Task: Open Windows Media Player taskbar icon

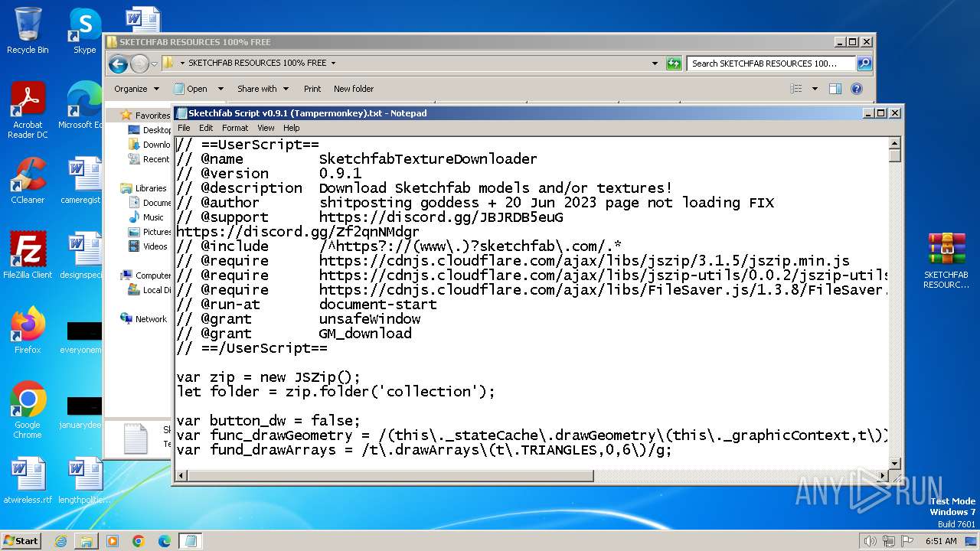Action: (113, 541)
